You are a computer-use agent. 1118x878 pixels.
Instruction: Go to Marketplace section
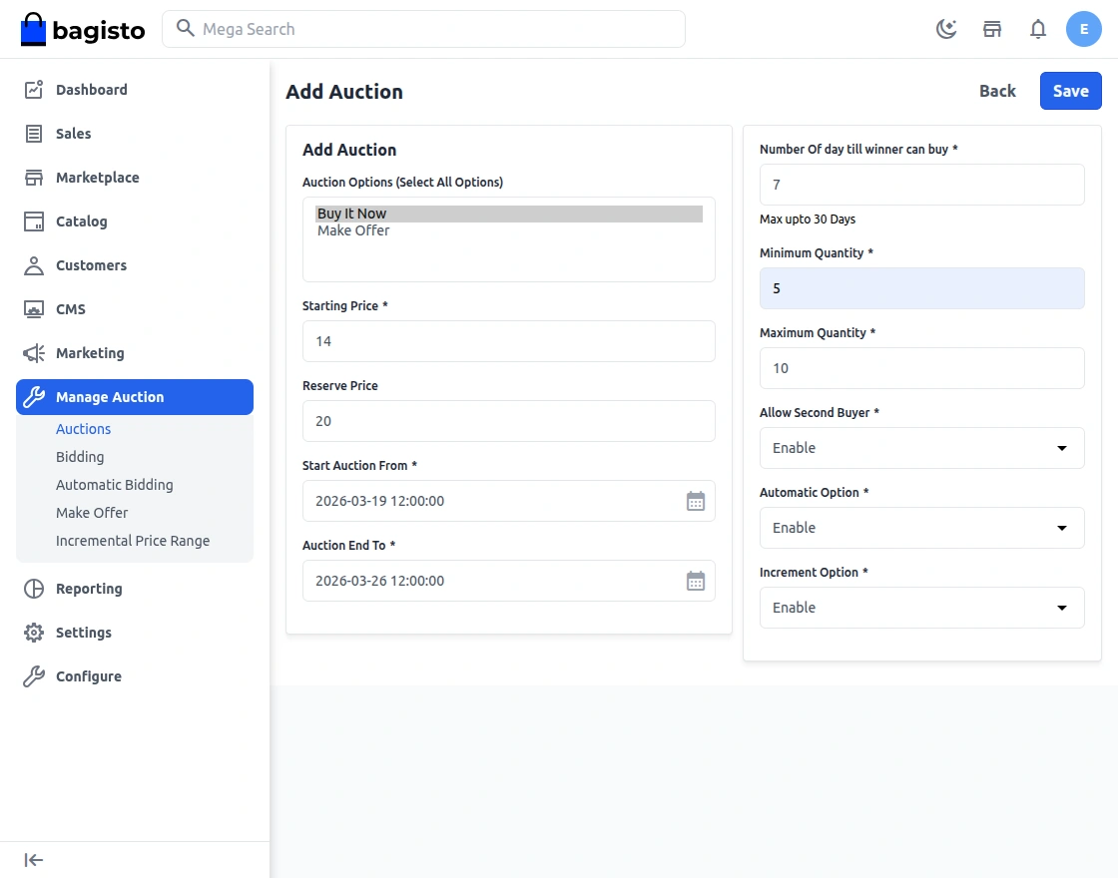pyautogui.click(x=97, y=178)
